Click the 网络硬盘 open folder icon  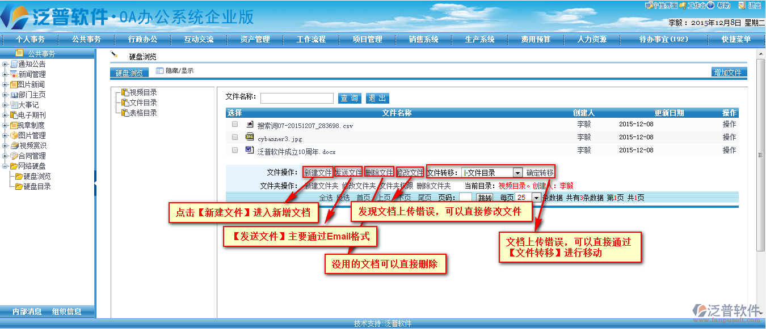(x=14, y=166)
